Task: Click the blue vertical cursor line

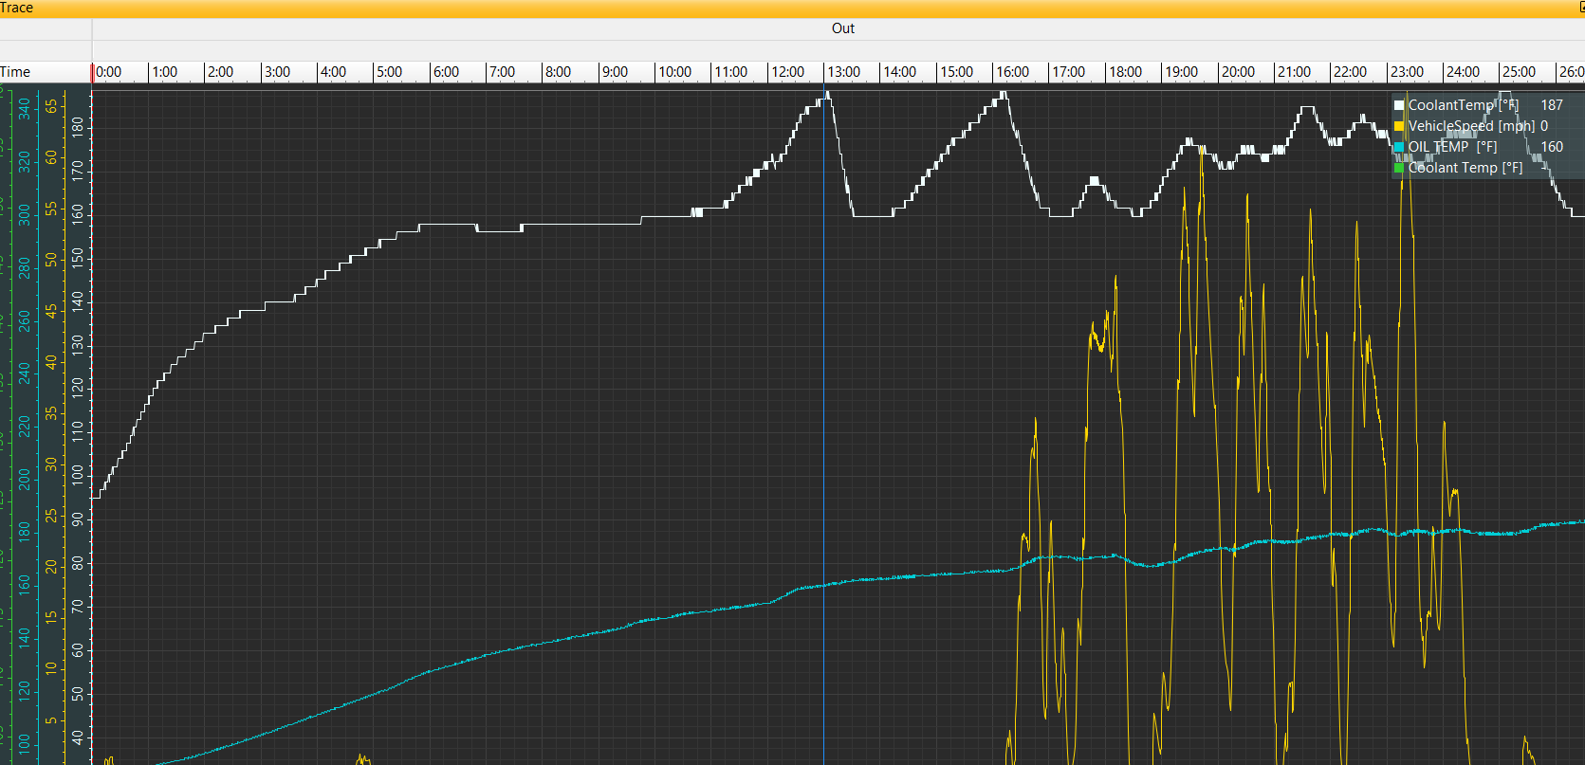Action: coord(823,427)
